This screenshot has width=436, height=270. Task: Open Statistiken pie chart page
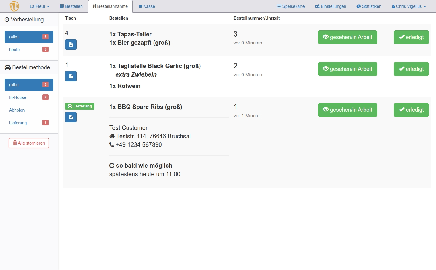pos(369,6)
